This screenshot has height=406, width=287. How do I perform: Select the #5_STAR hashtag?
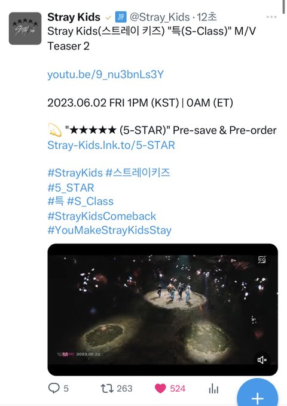[x=71, y=187]
